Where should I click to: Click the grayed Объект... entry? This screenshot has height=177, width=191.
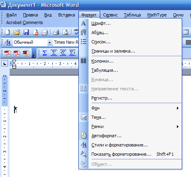(x=130, y=164)
